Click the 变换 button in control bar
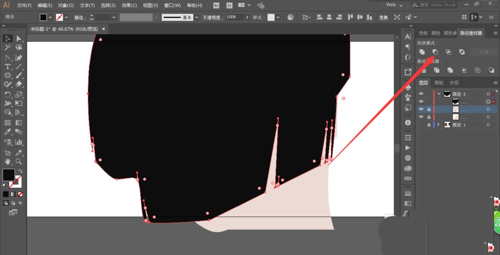This screenshot has height=255, width=500. [x=383, y=17]
